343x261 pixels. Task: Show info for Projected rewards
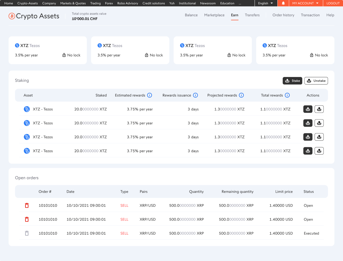[241, 95]
